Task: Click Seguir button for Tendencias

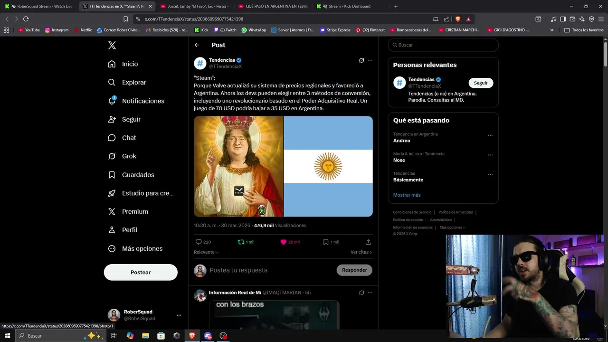Action: 481,83
